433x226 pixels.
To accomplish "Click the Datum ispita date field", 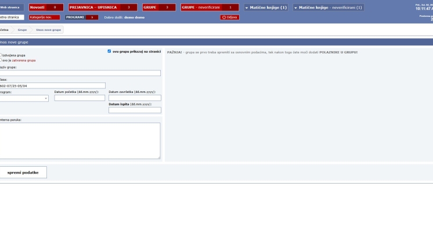I will [x=135, y=110].
